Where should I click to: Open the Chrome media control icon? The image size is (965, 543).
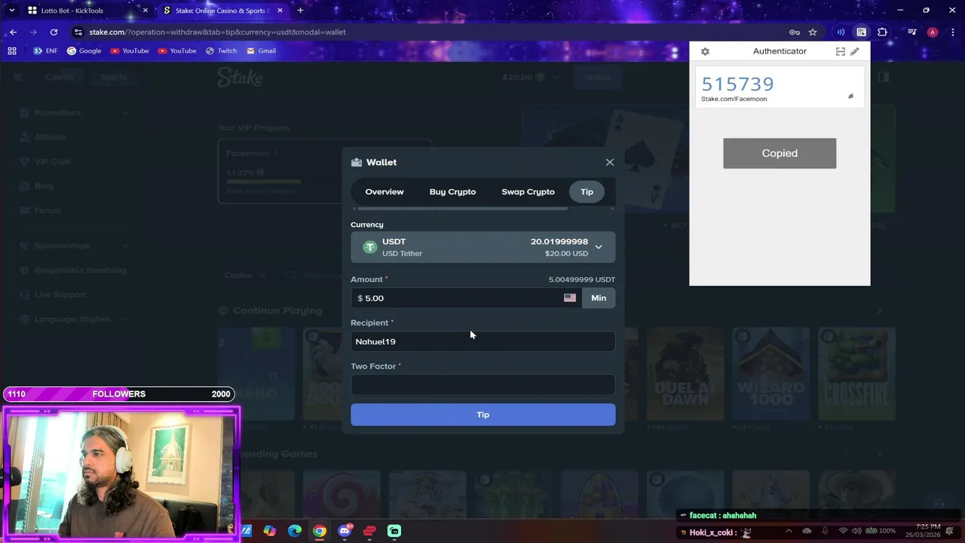coord(912,32)
